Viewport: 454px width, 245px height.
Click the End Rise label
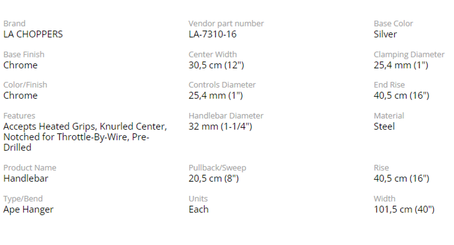(x=389, y=85)
